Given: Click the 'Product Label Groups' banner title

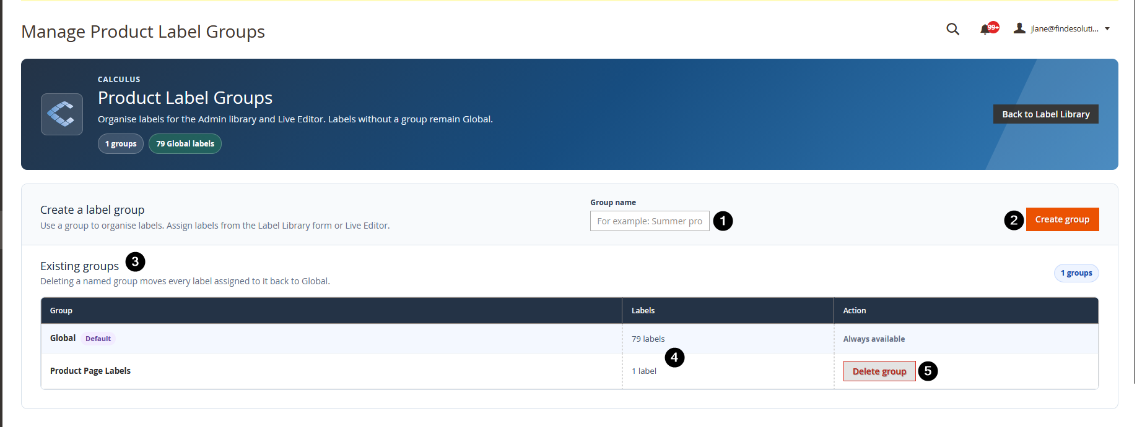Looking at the screenshot, I should [x=185, y=98].
